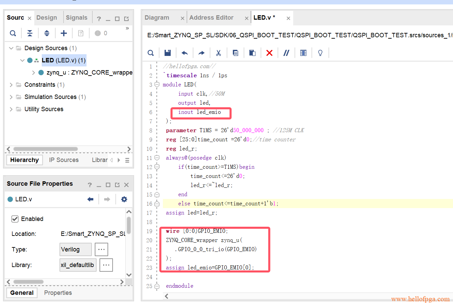The width and height of the screenshot is (453, 304).
Task: Expand the zynq_u ZYNQ_CORE_wrapper node
Action: (x=33, y=73)
